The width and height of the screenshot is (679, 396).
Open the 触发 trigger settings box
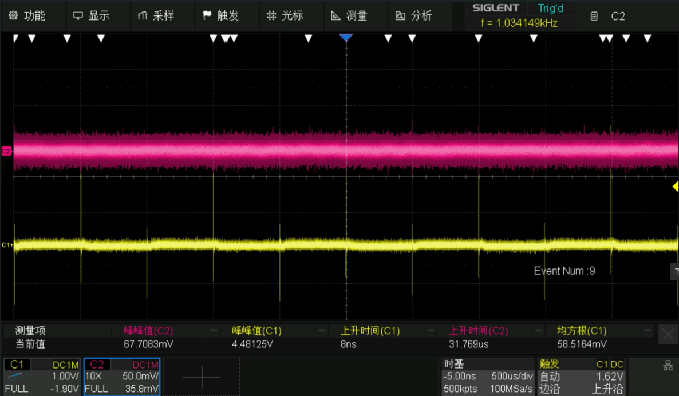[x=581, y=377]
